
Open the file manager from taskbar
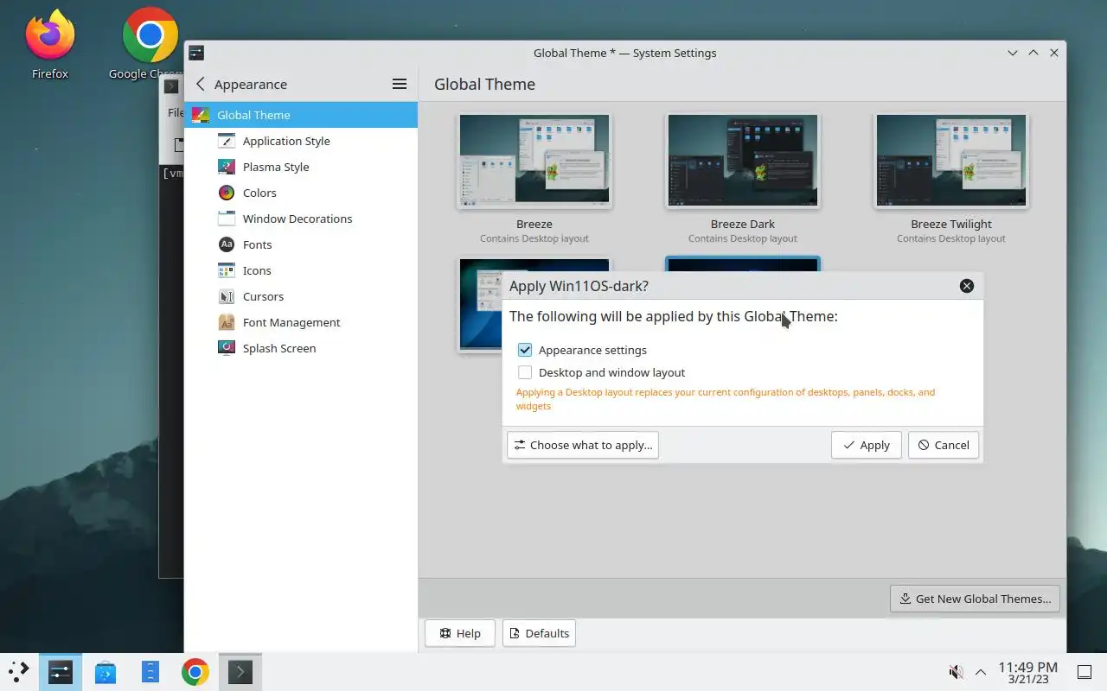150,671
